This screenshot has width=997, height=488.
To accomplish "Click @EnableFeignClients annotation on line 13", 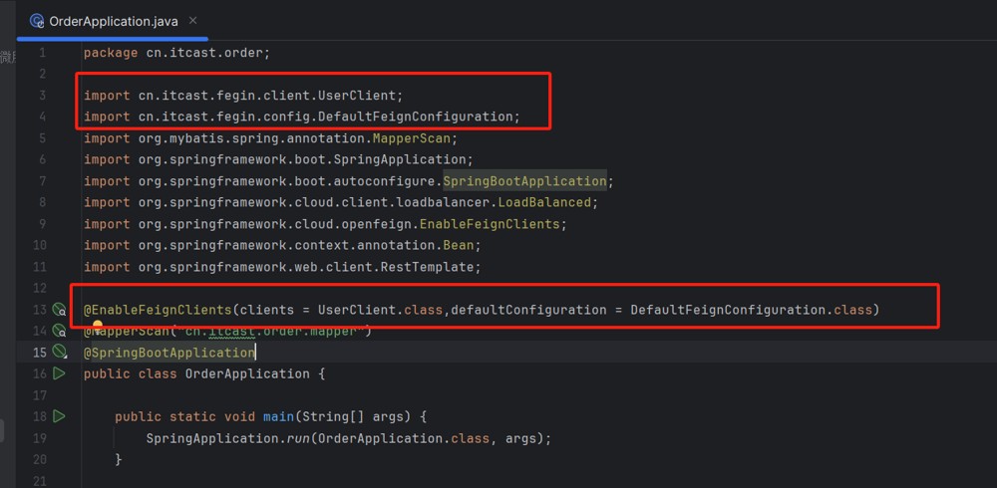I will (158, 310).
